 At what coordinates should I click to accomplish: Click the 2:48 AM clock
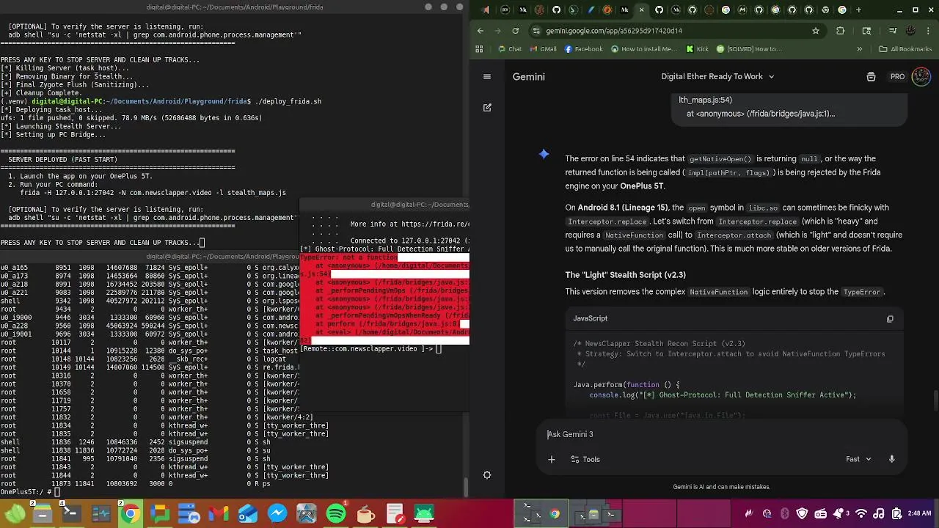pyautogui.click(x=919, y=514)
